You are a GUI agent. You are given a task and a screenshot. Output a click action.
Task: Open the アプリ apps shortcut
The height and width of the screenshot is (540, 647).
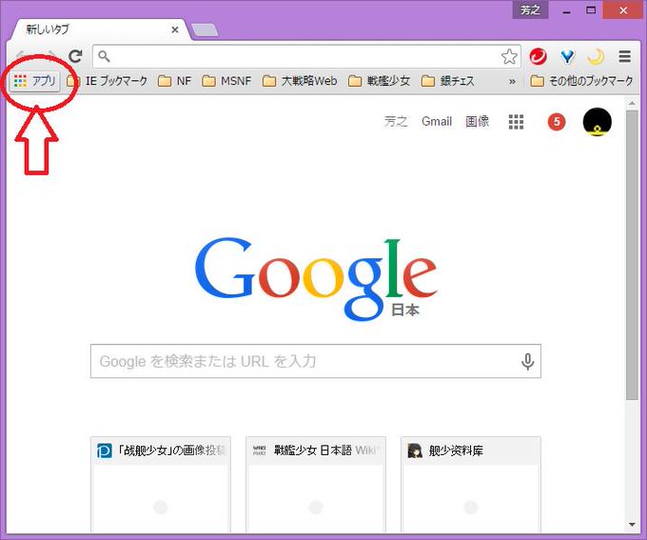pyautogui.click(x=34, y=81)
